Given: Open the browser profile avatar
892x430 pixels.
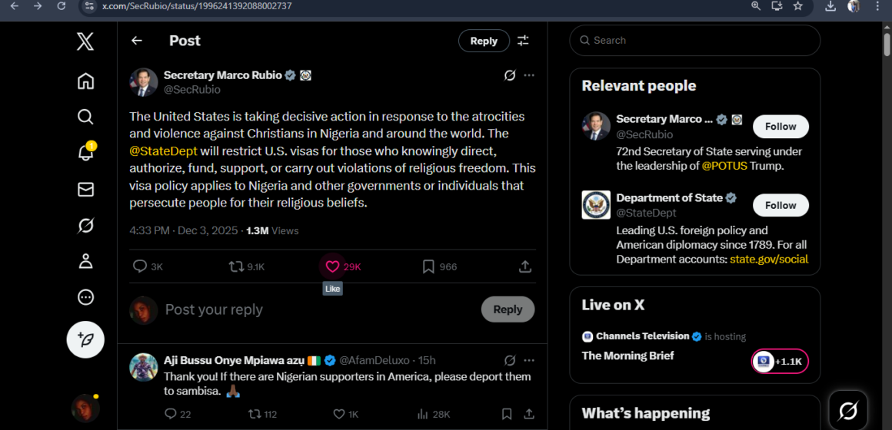Looking at the screenshot, I should 853,6.
